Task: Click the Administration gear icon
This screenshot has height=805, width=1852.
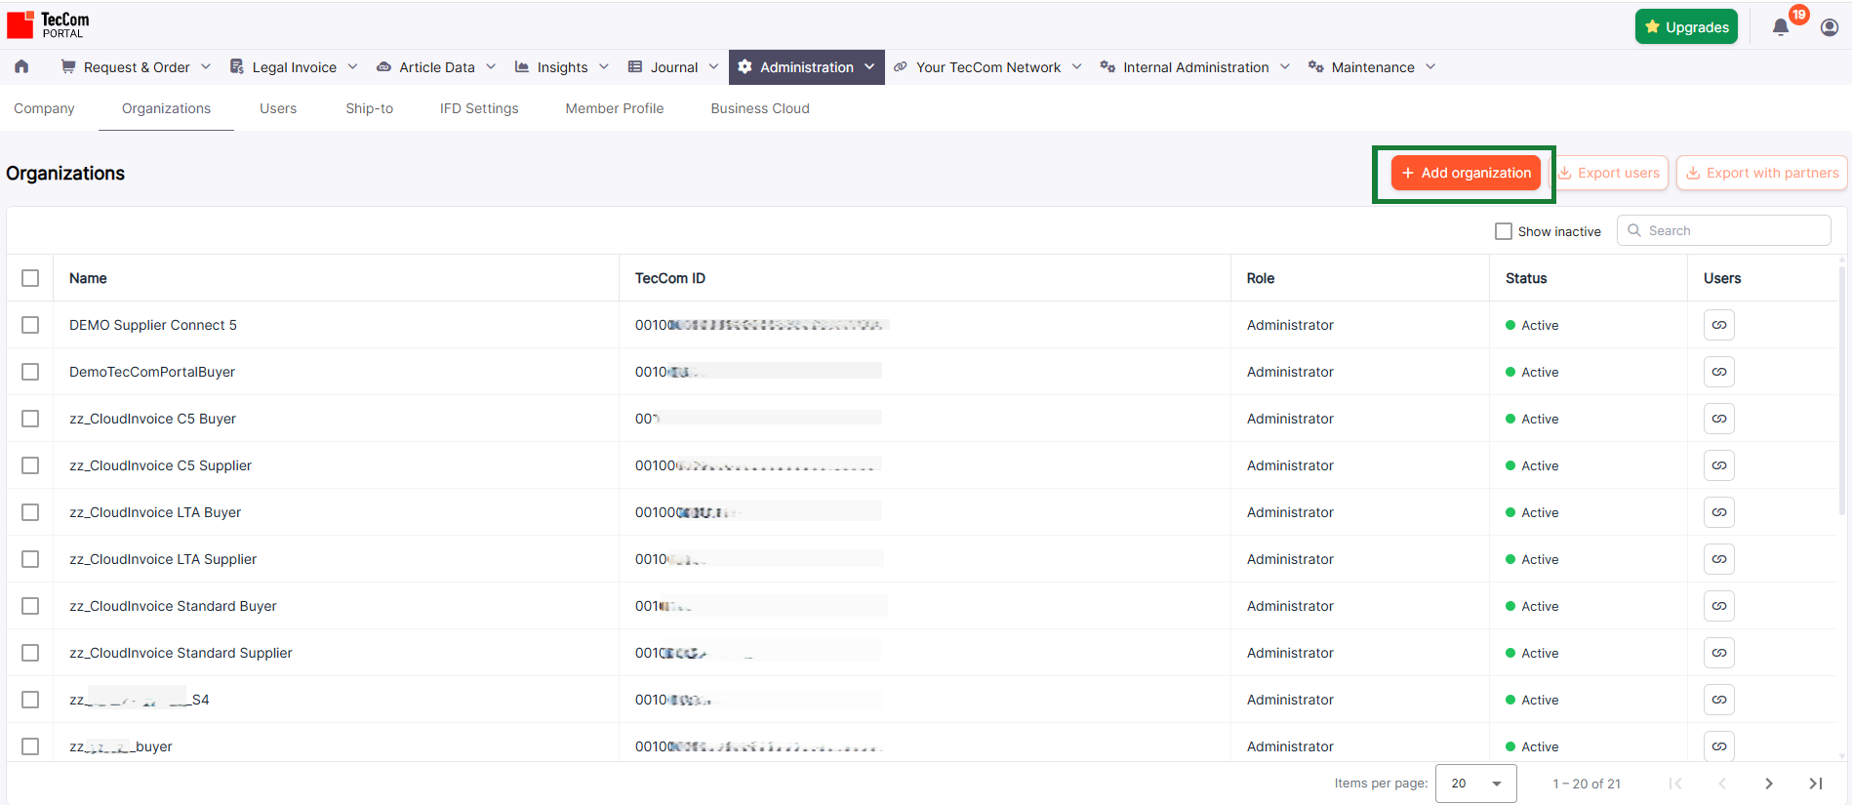Action: click(745, 66)
